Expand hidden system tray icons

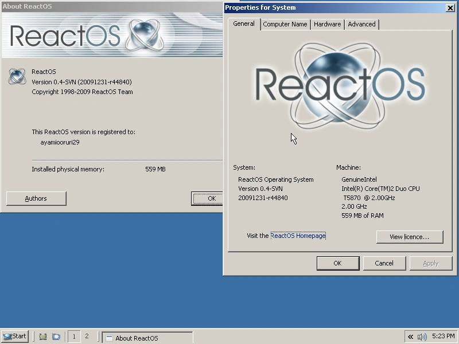click(411, 337)
